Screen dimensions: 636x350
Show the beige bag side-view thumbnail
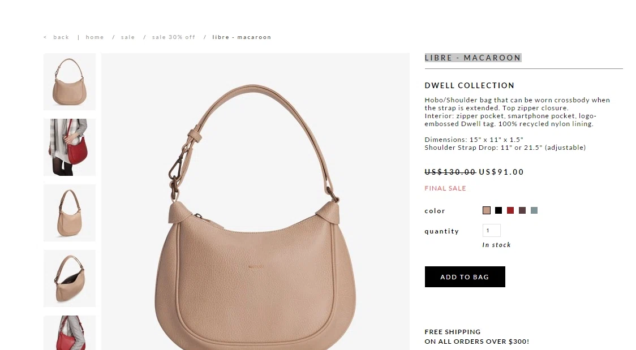click(x=70, y=213)
